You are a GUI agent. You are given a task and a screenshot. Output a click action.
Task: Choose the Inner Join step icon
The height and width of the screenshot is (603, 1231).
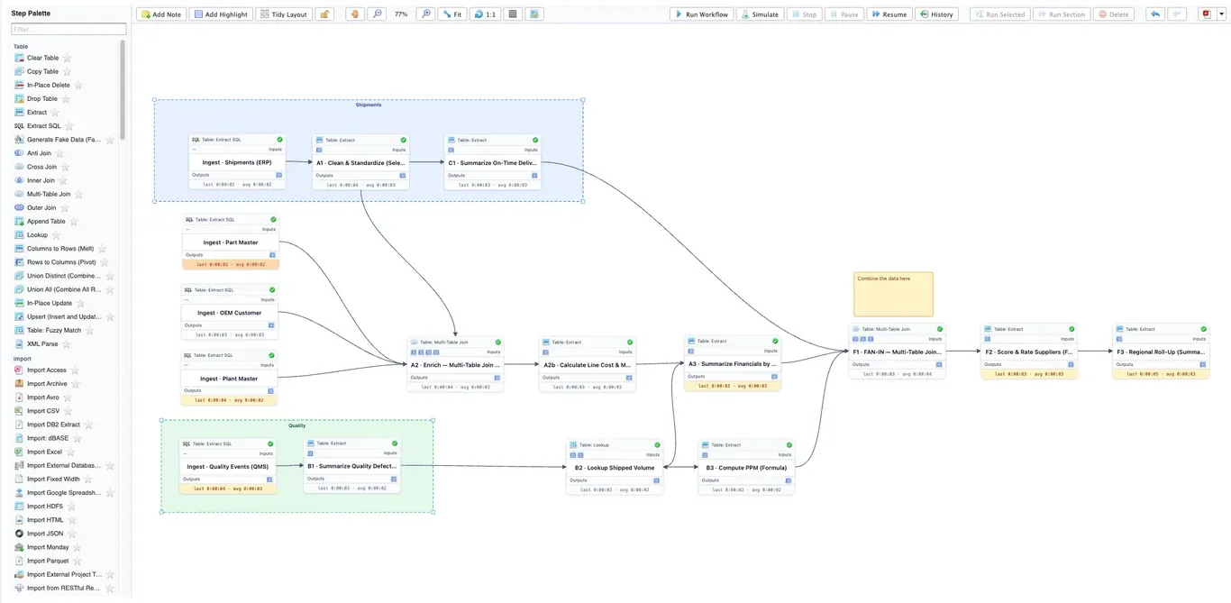point(19,180)
